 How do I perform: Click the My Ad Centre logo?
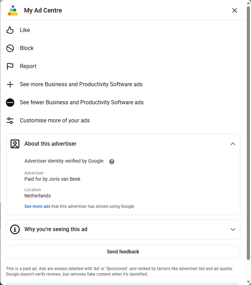13,10
